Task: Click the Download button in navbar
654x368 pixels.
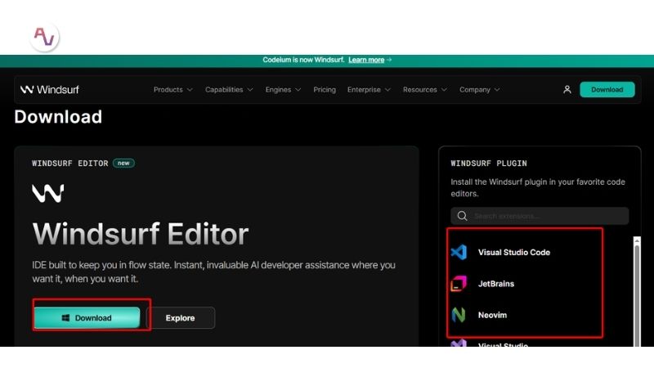Action: point(607,90)
